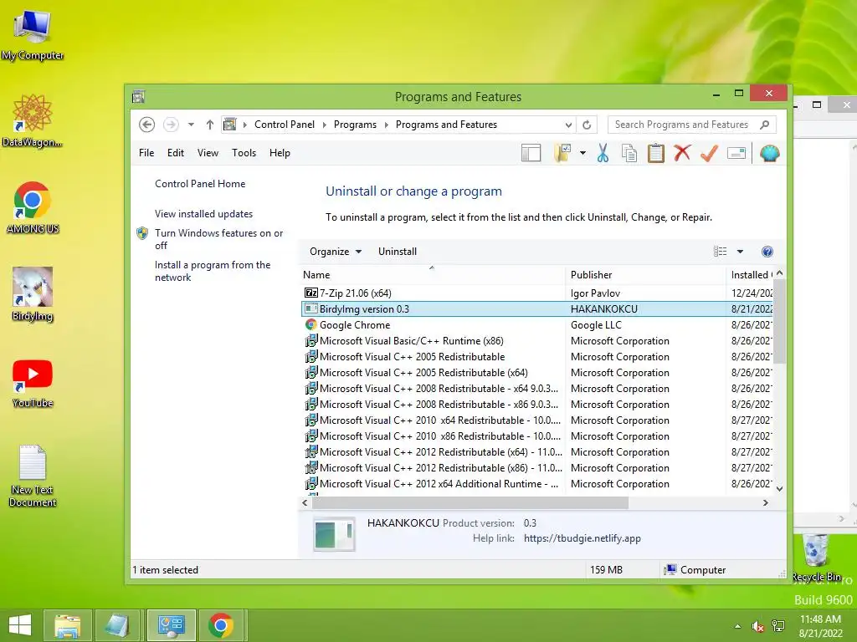
Task: Open the recent locations dropdown arrow
Action: pos(191,125)
